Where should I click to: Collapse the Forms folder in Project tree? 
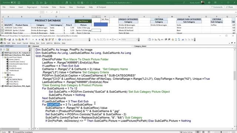tap(3, 73)
